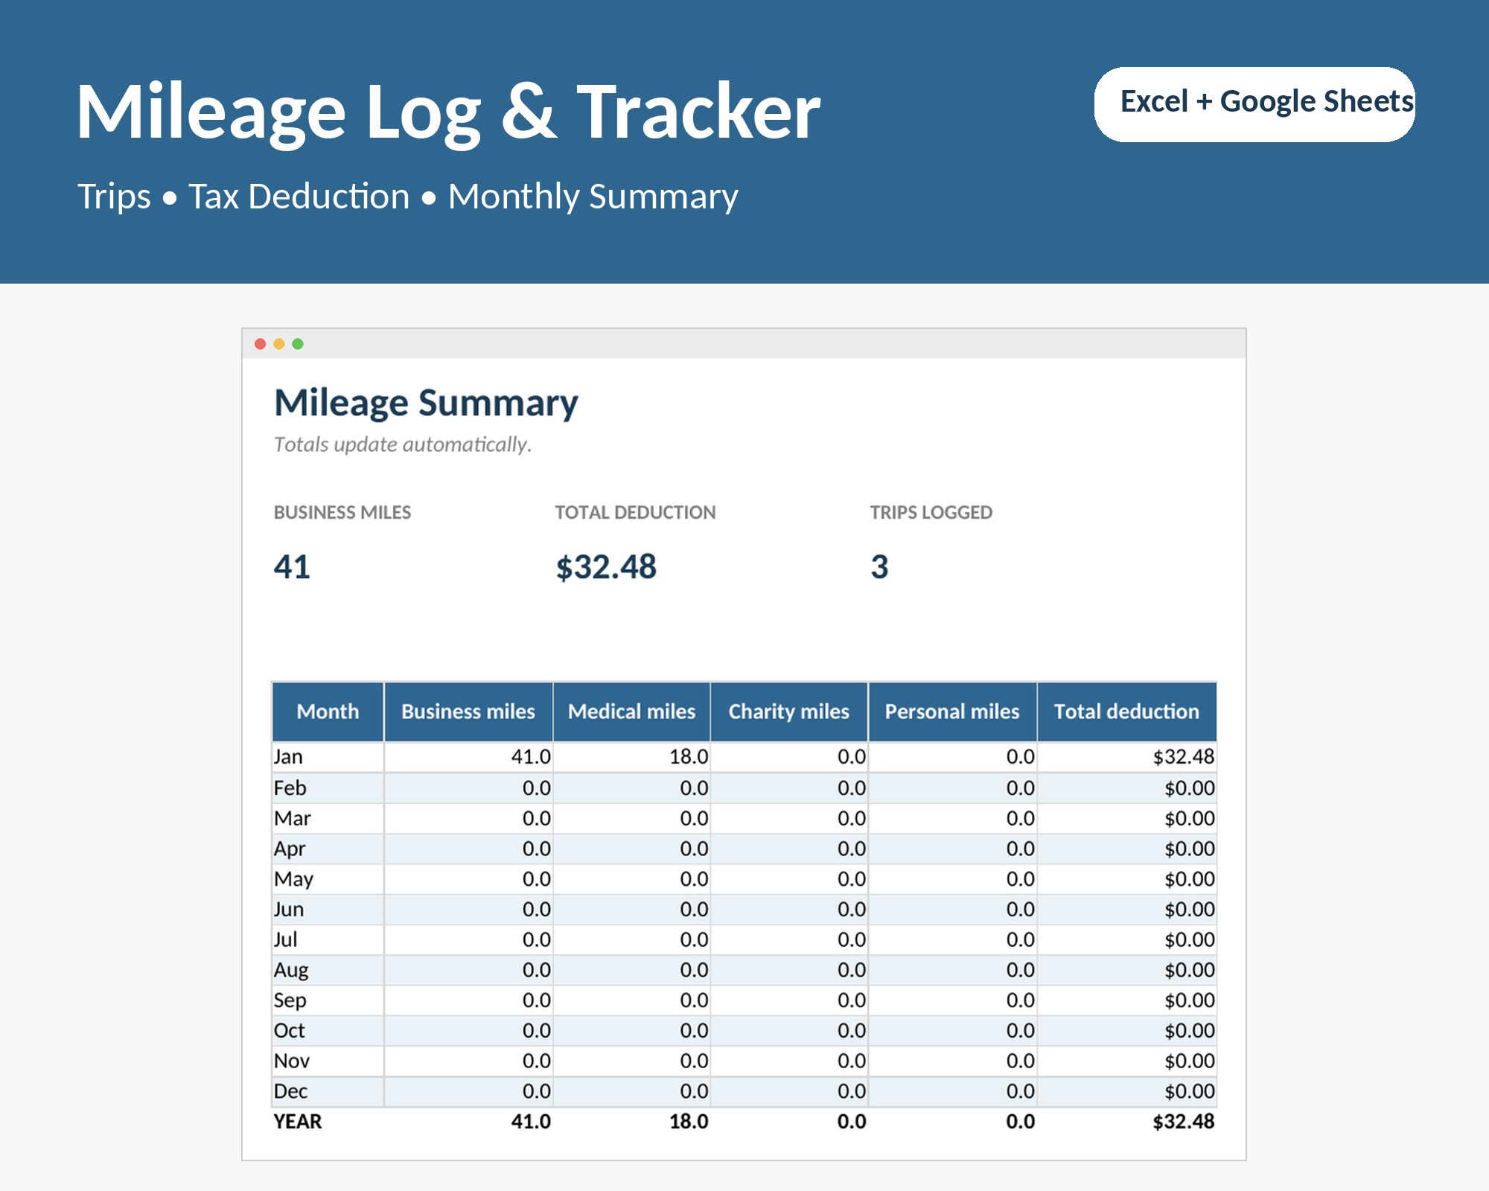Click the green maximize dot in the window bar
Viewport: 1489px width, 1191px height.
click(298, 344)
